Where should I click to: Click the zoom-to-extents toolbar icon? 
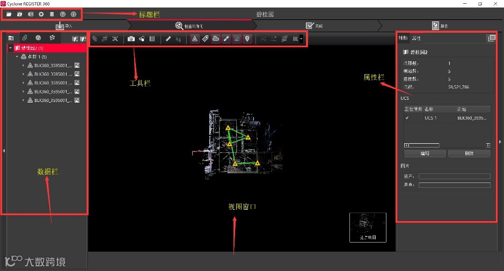click(115, 39)
